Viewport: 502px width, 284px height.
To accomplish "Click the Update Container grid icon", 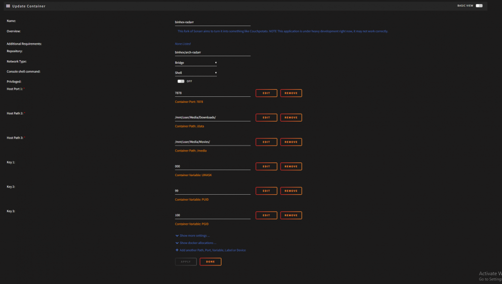I will tap(8, 6).
